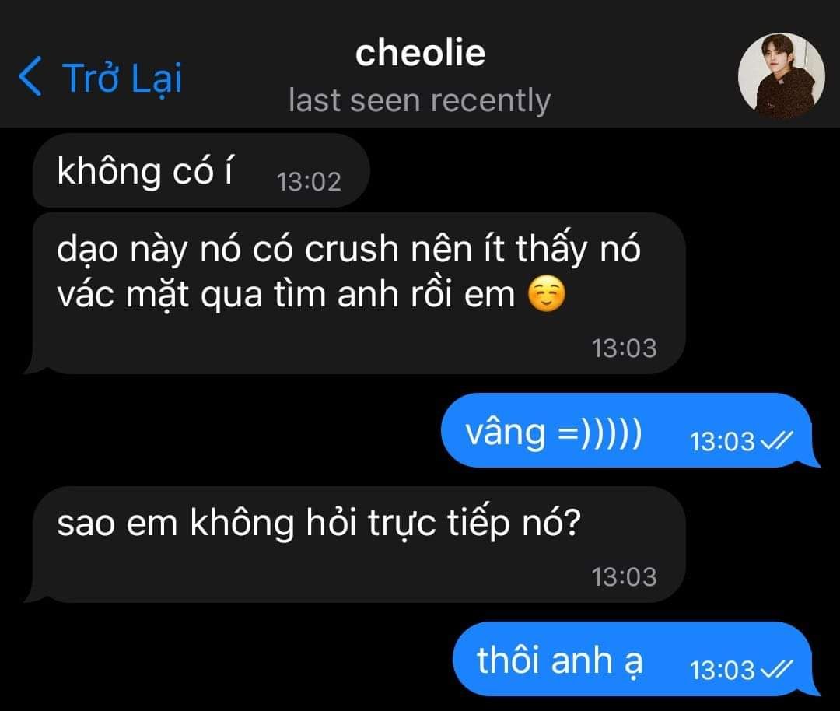Viewport: 840px width, 711px height.
Task: Select the dạo này nó có crush message
Action: coord(355,293)
